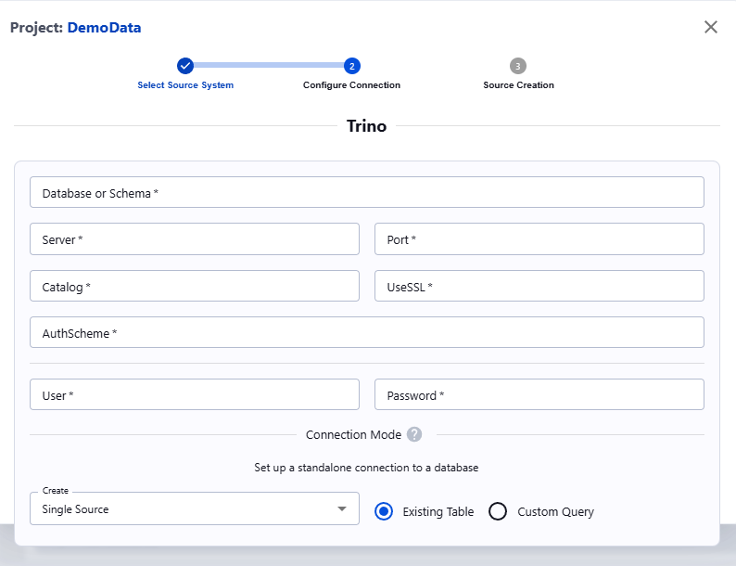Viewport: 736px width, 566px height.
Task: Click the Connection Mode help icon
Action: click(x=414, y=434)
